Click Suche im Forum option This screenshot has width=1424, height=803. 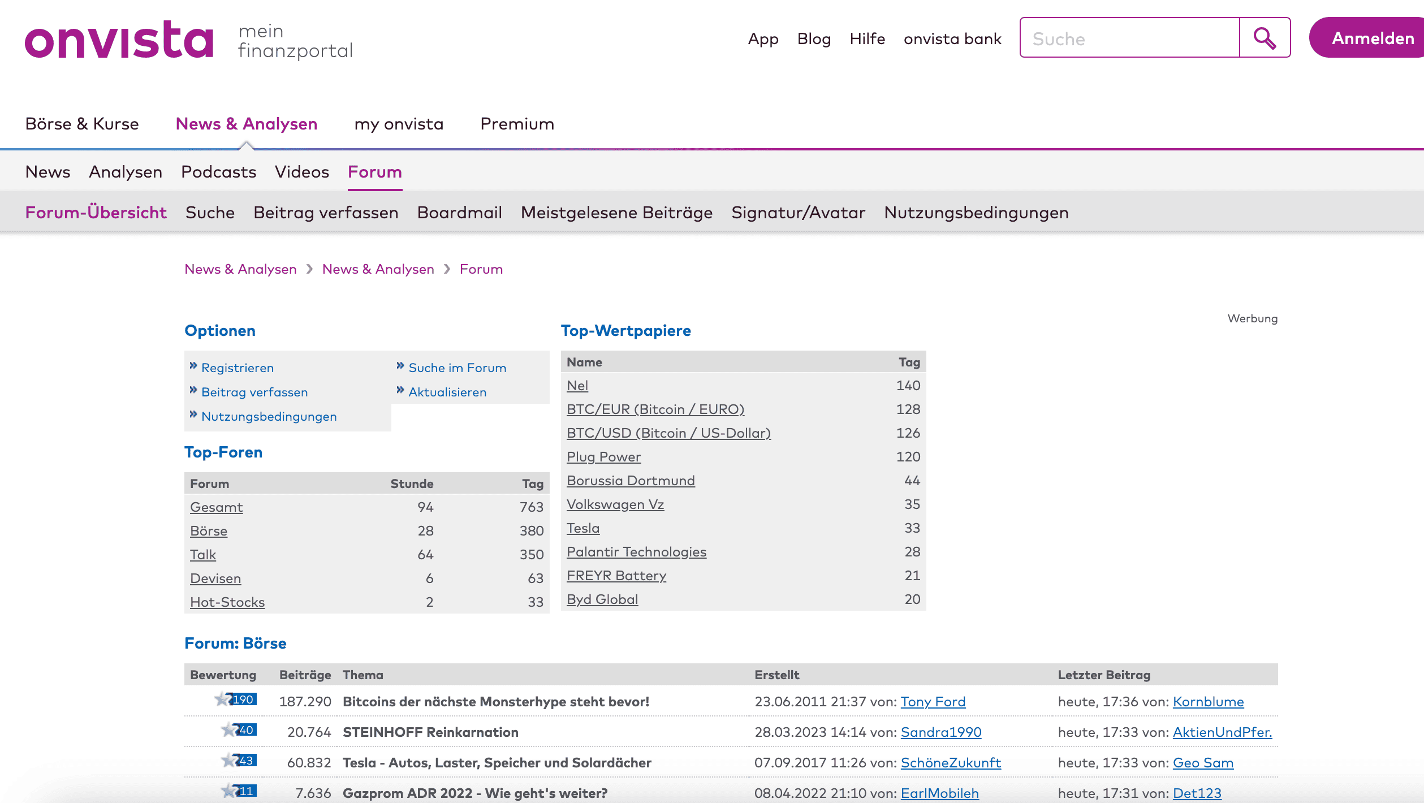457,368
